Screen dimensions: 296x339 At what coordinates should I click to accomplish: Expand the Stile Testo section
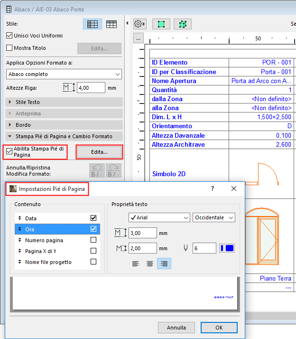coord(64,102)
